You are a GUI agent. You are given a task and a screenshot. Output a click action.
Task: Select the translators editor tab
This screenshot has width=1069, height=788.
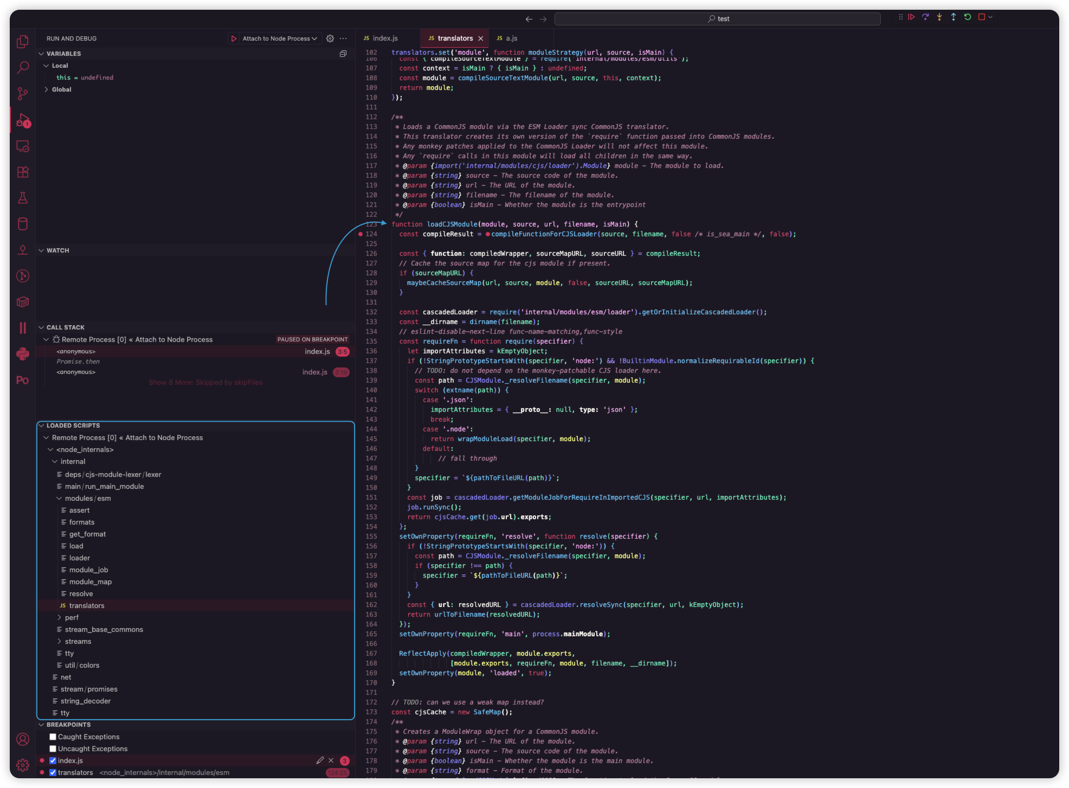[454, 38]
